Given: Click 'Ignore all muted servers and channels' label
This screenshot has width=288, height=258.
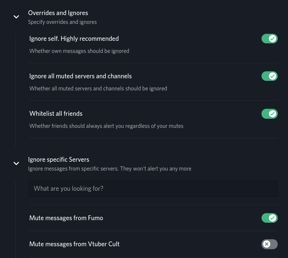Looking at the screenshot, I should point(81,76).
